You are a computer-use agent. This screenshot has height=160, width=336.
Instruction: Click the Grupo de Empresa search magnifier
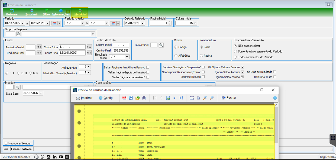[x=18, y=34]
